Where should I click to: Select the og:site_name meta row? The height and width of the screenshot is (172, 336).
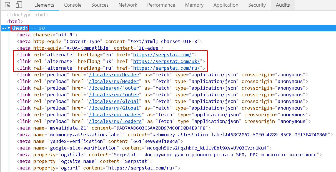pos(84,161)
